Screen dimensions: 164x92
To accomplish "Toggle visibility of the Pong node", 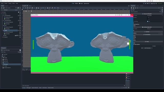I will pyautogui.click(x=20, y=14).
